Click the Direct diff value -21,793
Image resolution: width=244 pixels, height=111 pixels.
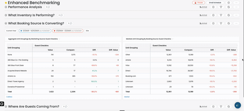[x=234, y=71]
